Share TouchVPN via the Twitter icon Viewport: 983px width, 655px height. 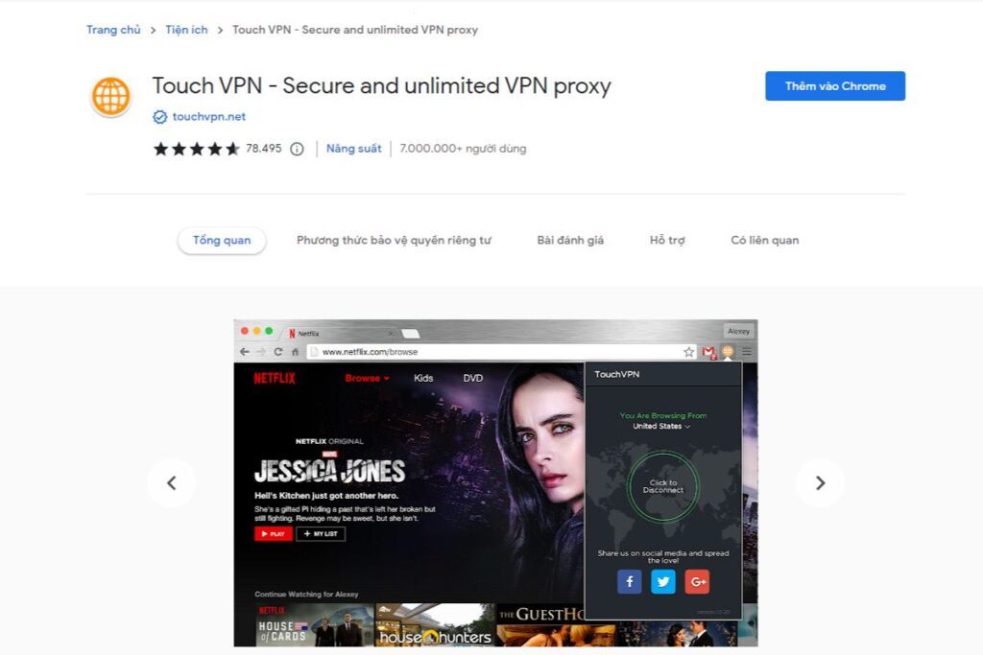point(663,581)
